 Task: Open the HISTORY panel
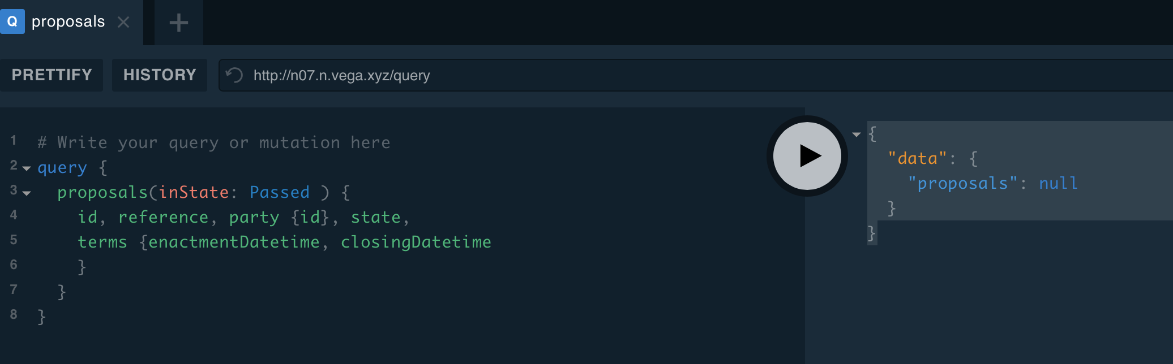(x=159, y=75)
